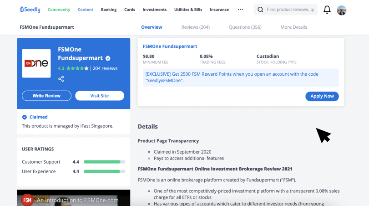Viewport: 369px width, 206px height.
Task: Click the share icon under reviews
Action: [61, 79]
